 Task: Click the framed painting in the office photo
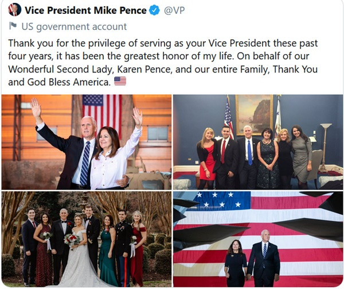tap(253, 114)
